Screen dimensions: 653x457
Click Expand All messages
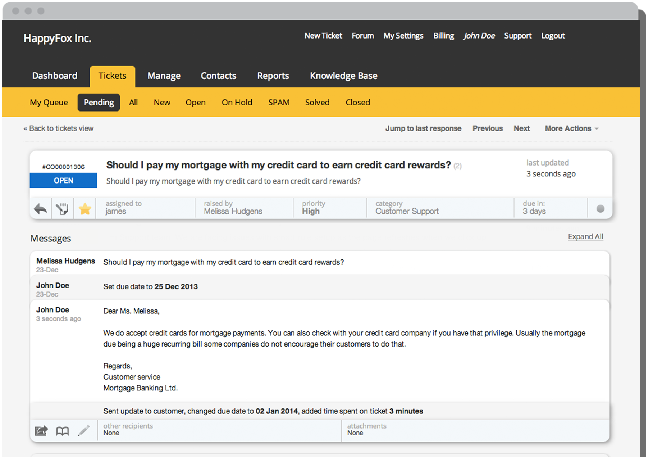585,237
